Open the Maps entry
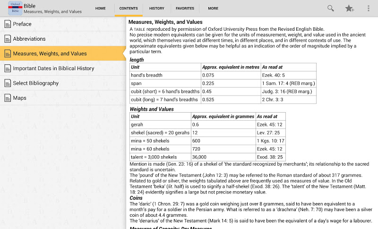The height and width of the screenshot is (229, 378). pyautogui.click(x=20, y=98)
